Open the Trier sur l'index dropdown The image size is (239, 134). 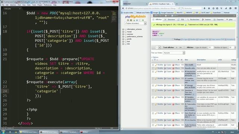click(174, 53)
